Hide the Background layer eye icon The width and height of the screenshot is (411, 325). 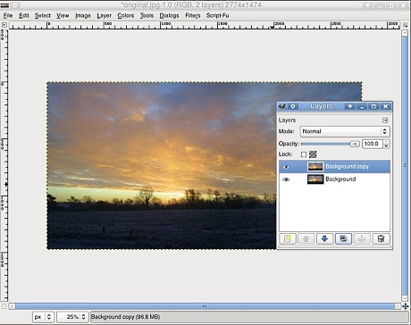[286, 179]
